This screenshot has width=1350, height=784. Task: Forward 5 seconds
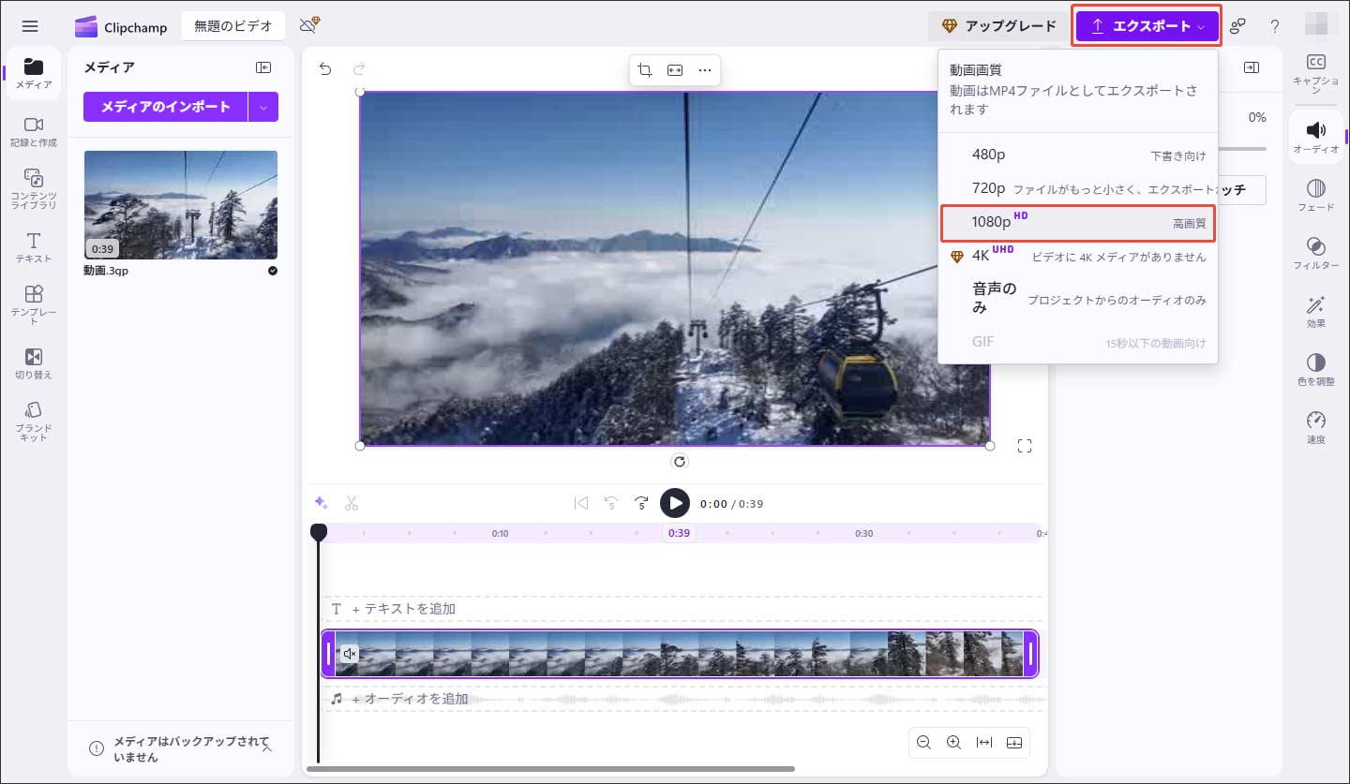coord(642,503)
